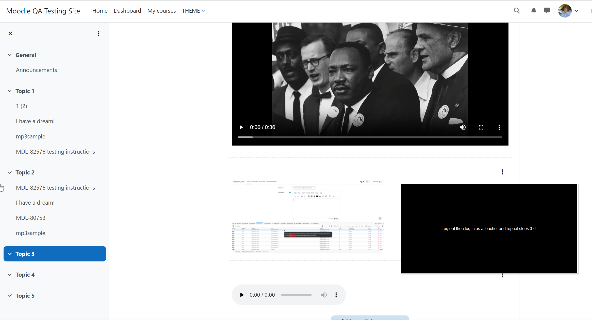Open Announcements in course index
Image resolution: width=592 pixels, height=320 pixels.
coord(36,70)
